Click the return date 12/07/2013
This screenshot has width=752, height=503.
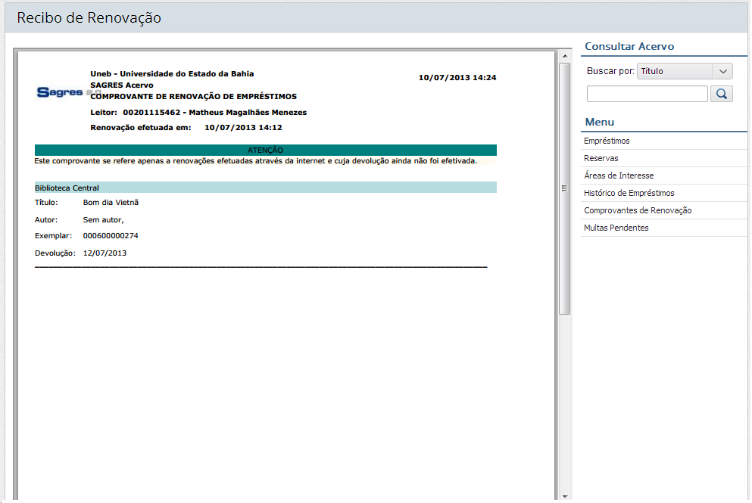[105, 253]
